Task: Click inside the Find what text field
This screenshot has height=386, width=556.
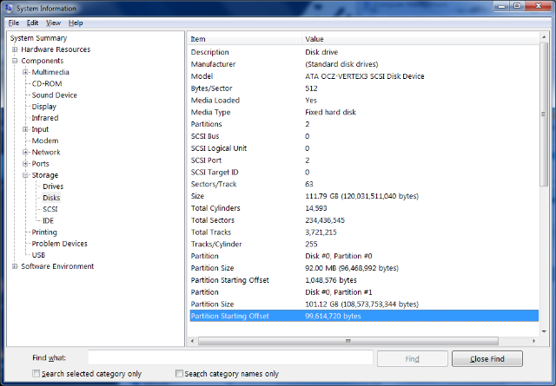Action: [230, 358]
